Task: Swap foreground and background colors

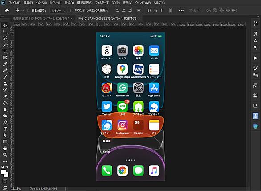Action: point(7,167)
